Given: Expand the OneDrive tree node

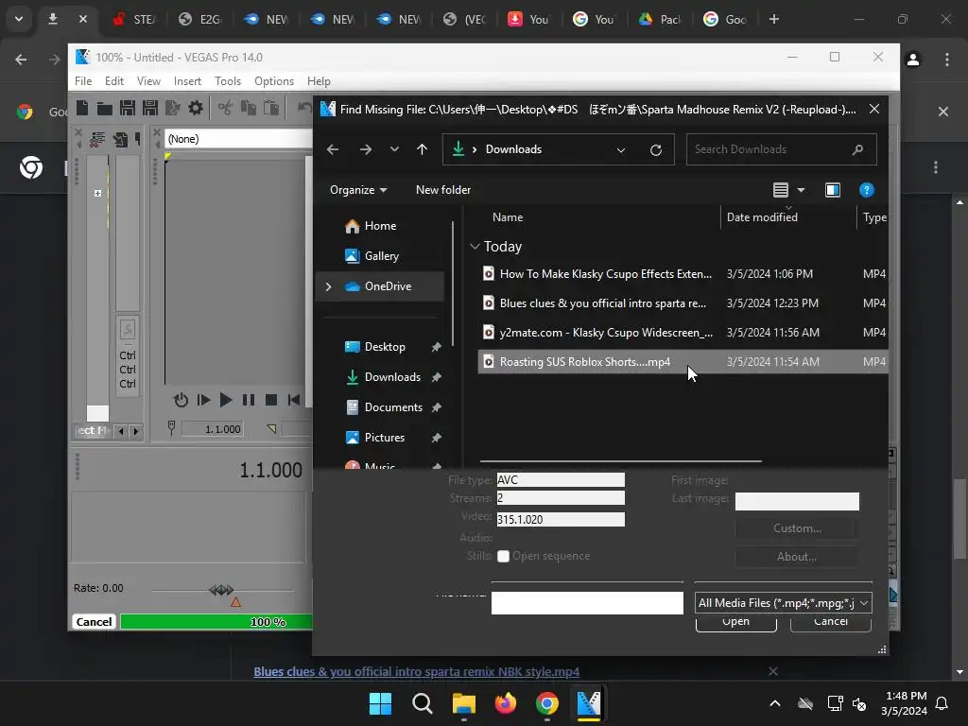Looking at the screenshot, I should [x=328, y=286].
